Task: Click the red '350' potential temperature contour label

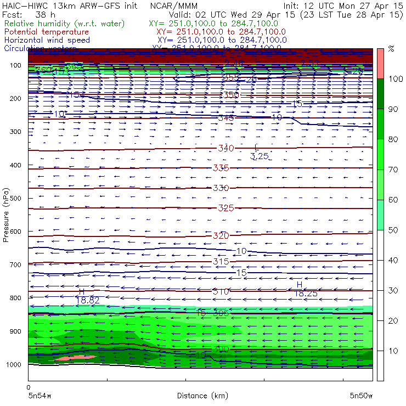Action: 230,95
